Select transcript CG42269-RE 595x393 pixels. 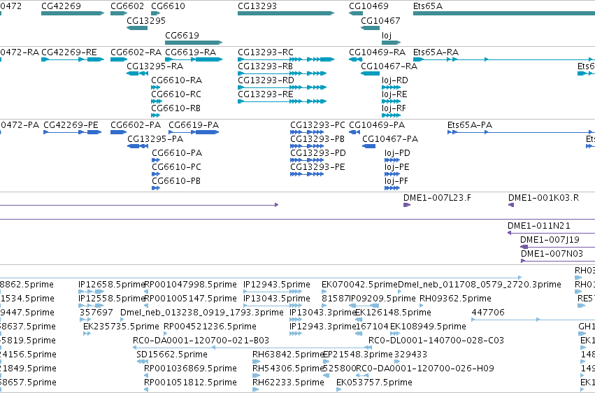point(73,59)
